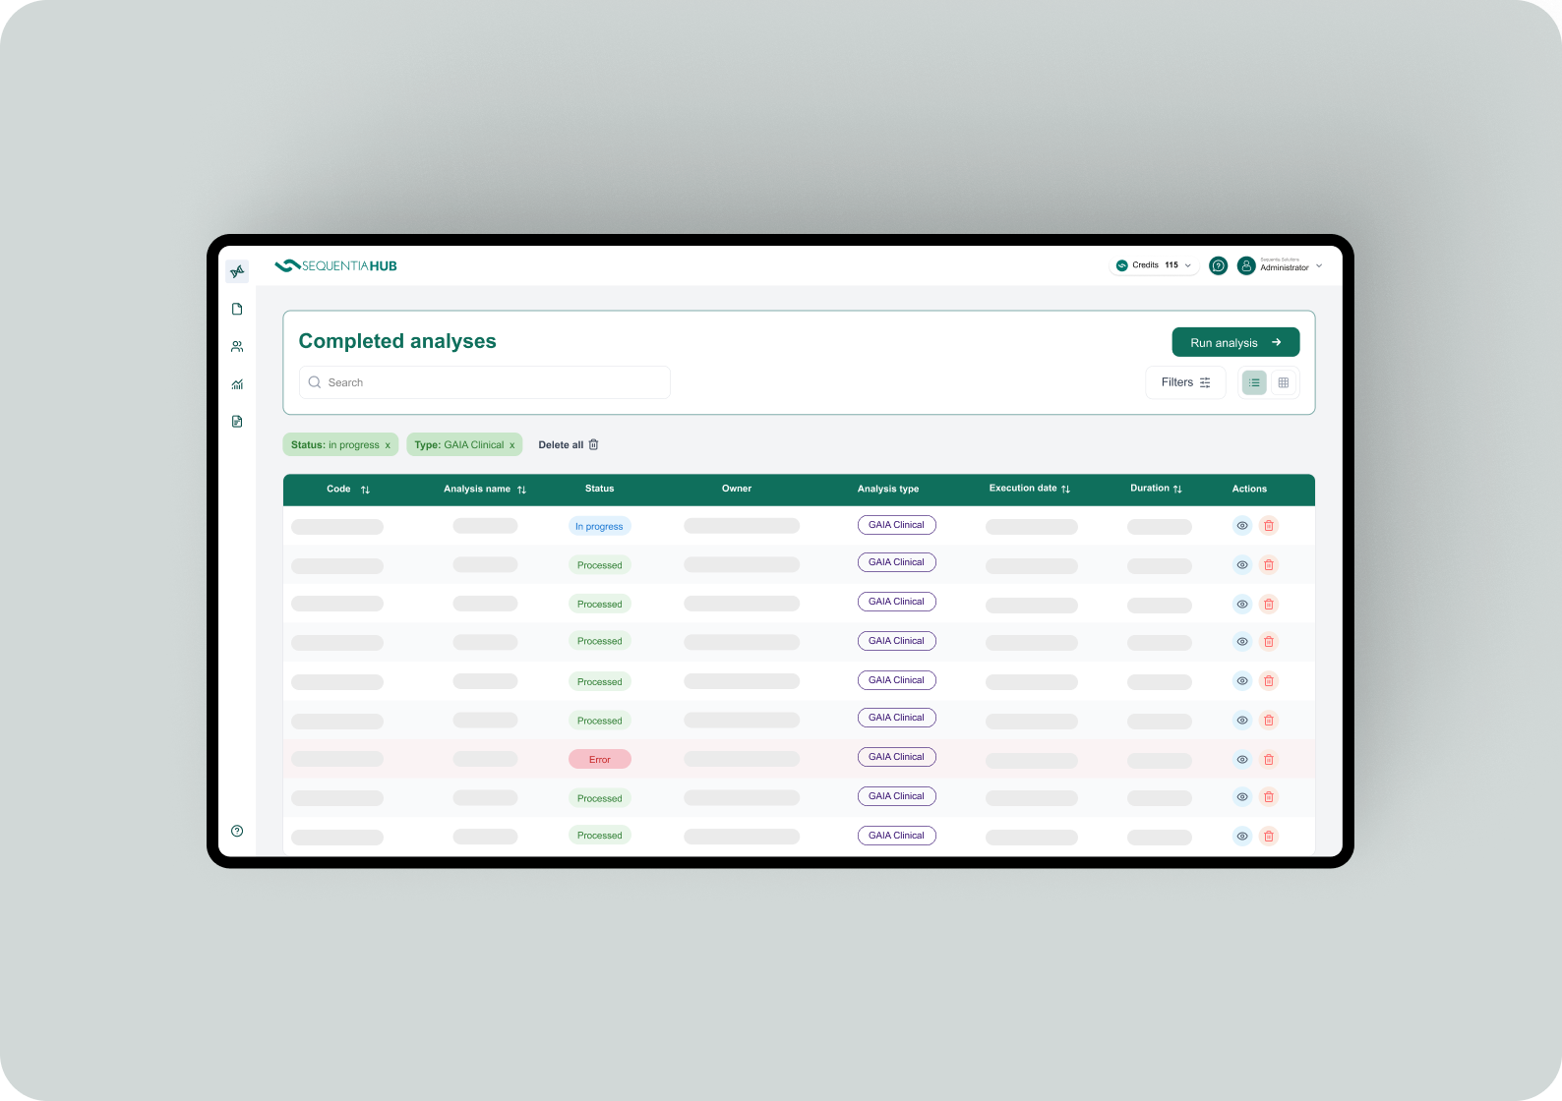Click GAIA Clinical tag in the In progress row
This screenshot has height=1101, width=1562.
tap(896, 525)
